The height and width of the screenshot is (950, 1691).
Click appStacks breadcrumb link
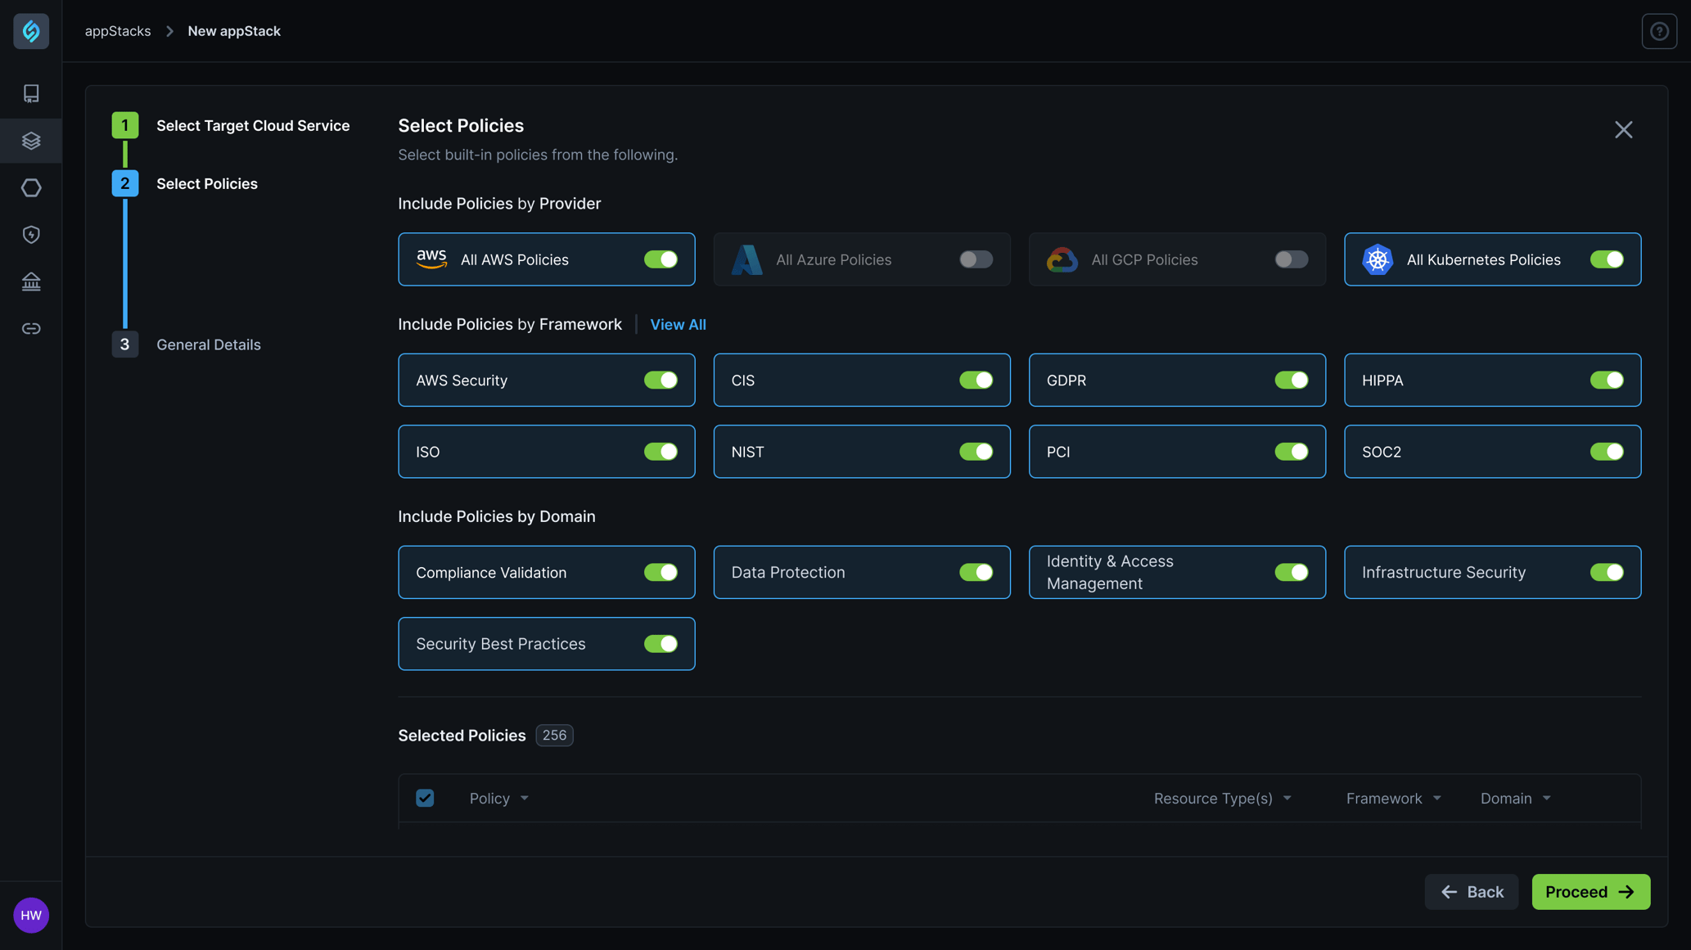118,31
